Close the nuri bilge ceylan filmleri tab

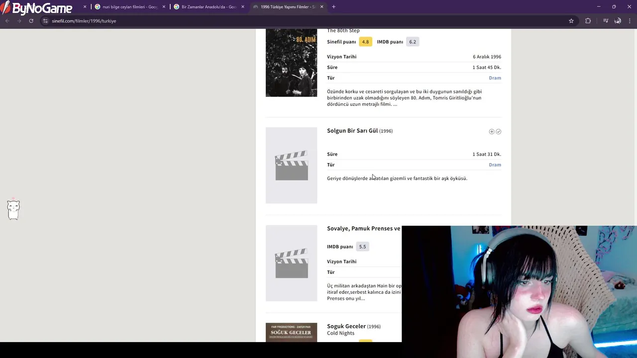[x=164, y=7]
